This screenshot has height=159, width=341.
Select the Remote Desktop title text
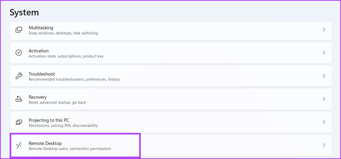pos(45,143)
